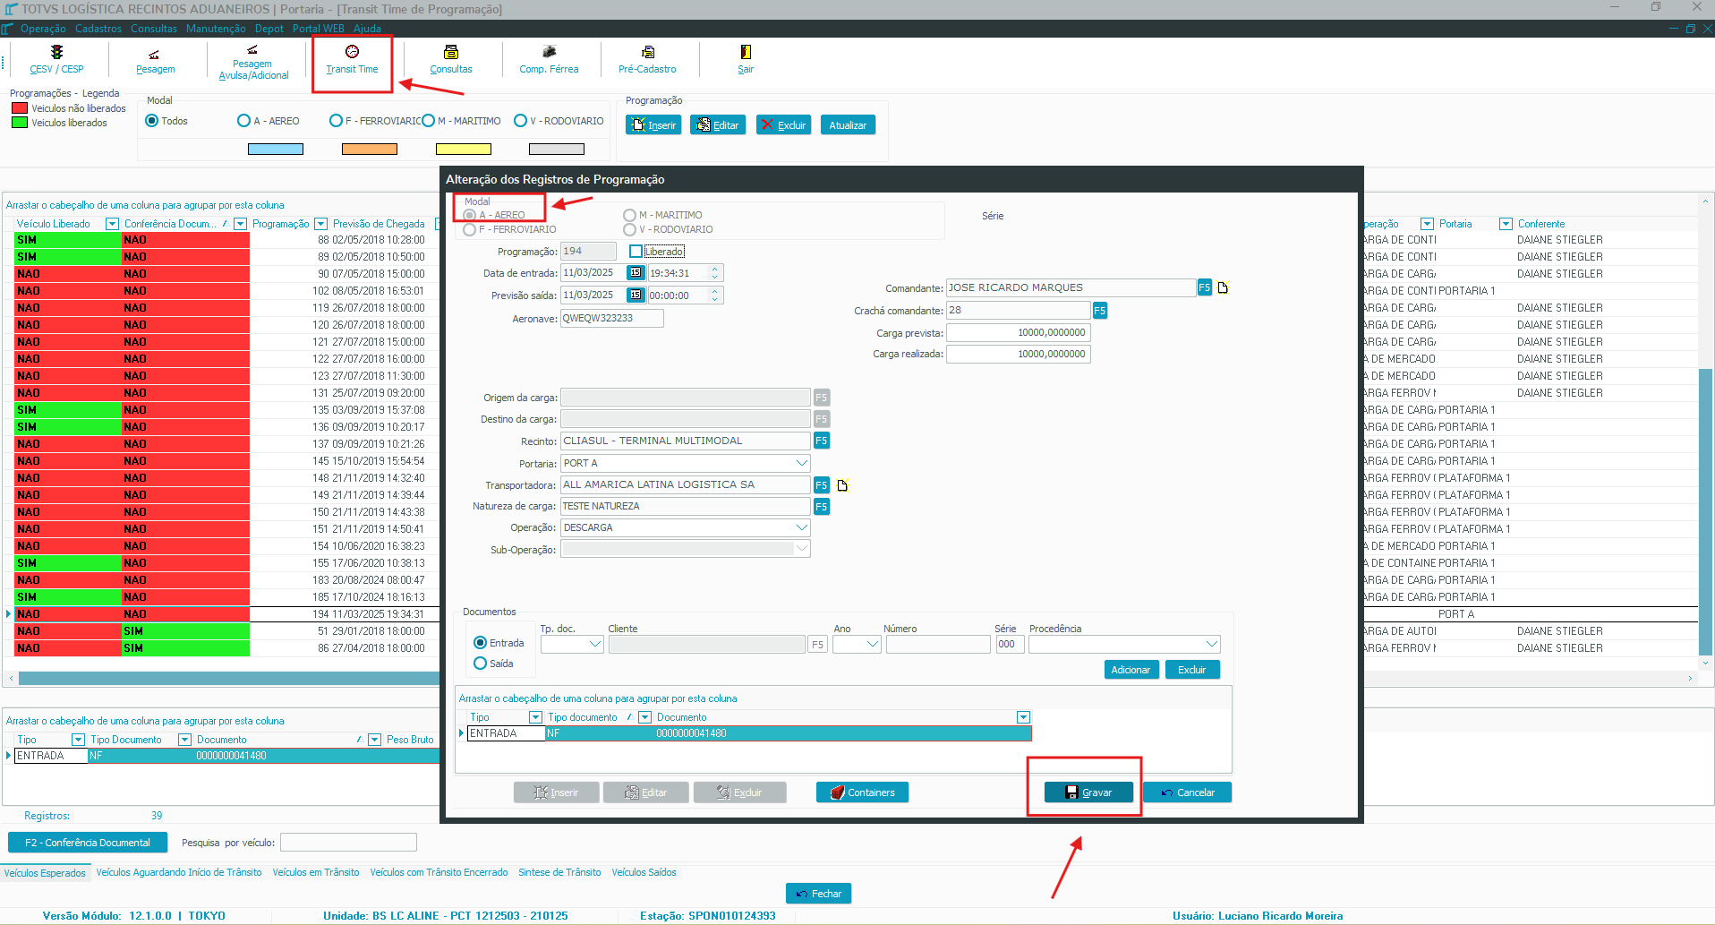Click the F5 lookup beside Cliente field
This screenshot has height=925, width=1715.
pos(816,645)
